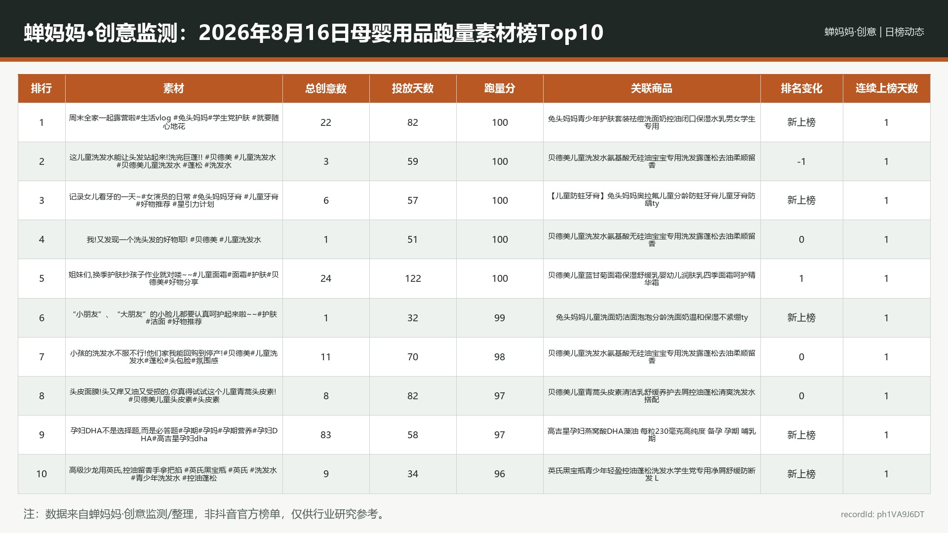Click total creatives value 24
This screenshot has width=948, height=533.
tap(326, 278)
